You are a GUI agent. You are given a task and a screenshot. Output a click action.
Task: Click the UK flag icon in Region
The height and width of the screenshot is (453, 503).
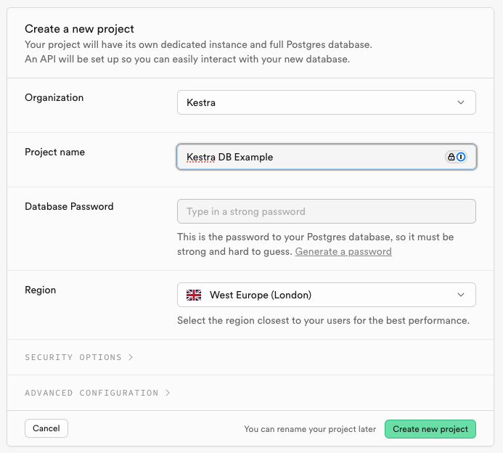point(194,295)
